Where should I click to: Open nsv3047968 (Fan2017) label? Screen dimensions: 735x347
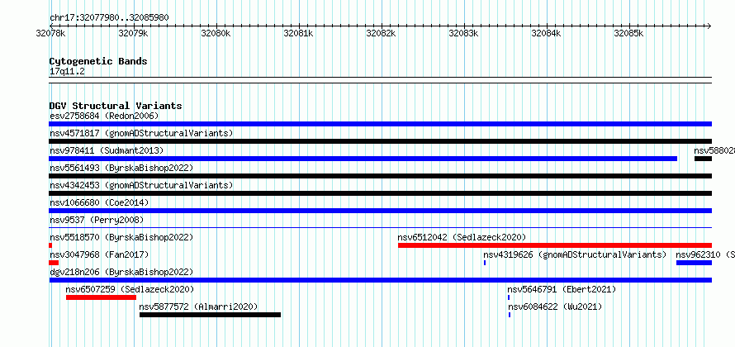(x=99, y=254)
